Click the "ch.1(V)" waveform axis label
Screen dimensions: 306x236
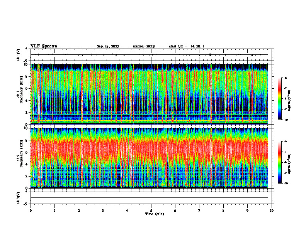(18, 55)
